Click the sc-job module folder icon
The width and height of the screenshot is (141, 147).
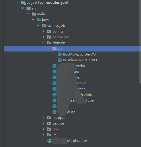pos(23,3)
